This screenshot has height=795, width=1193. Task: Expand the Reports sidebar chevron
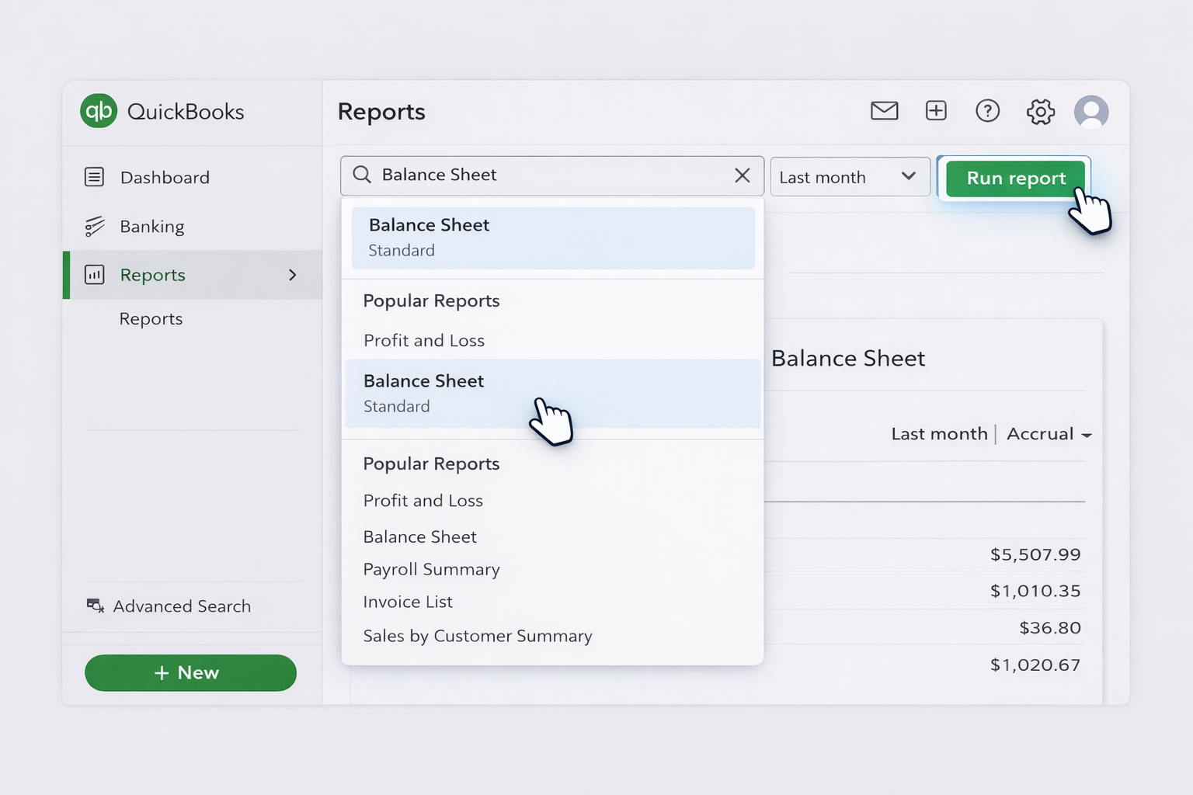pyautogui.click(x=293, y=275)
